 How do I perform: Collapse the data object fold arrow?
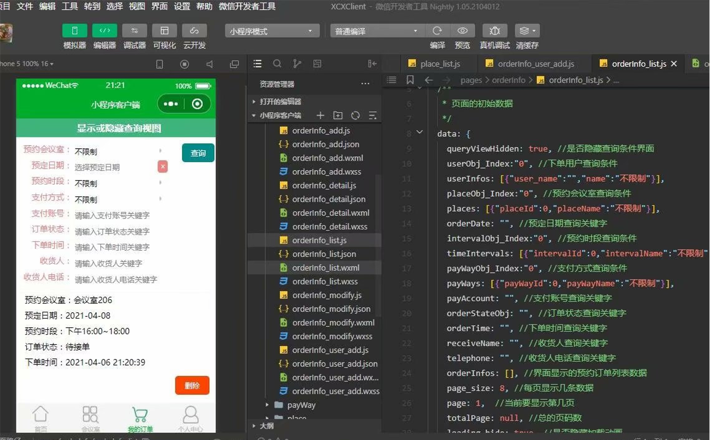point(420,132)
